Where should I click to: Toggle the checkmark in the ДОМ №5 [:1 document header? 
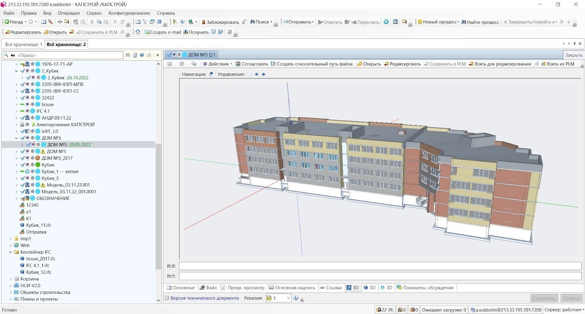[x=169, y=55]
